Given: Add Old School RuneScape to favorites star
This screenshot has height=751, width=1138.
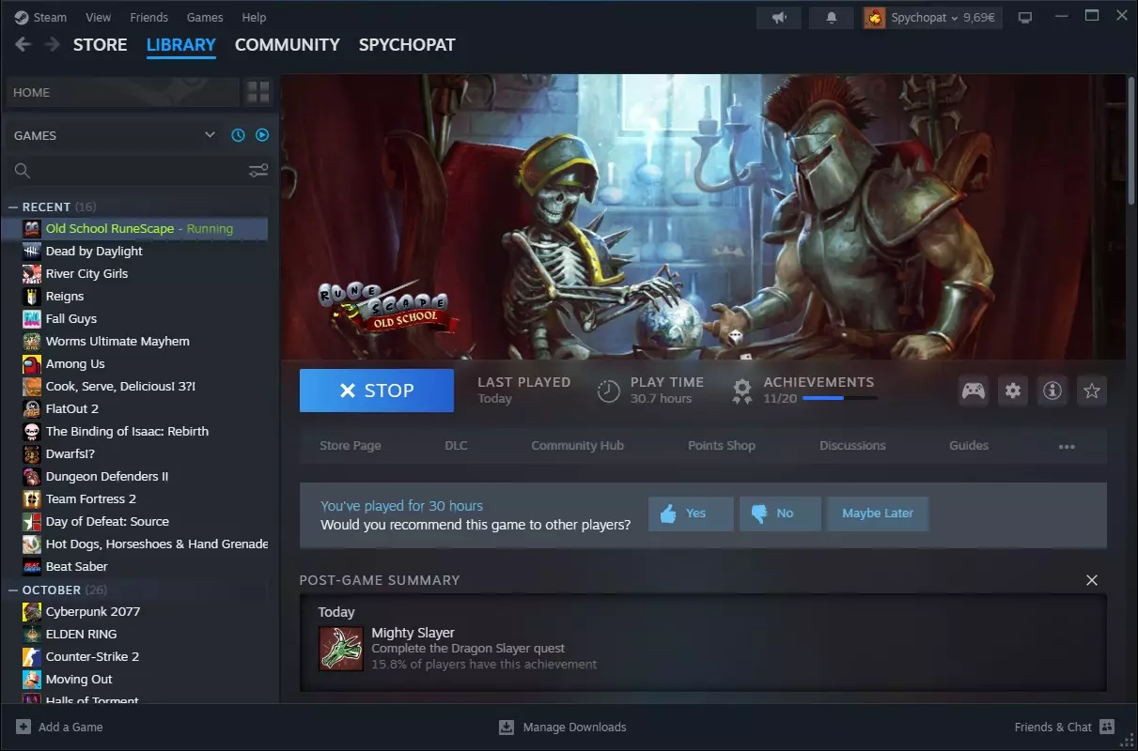Looking at the screenshot, I should point(1091,391).
